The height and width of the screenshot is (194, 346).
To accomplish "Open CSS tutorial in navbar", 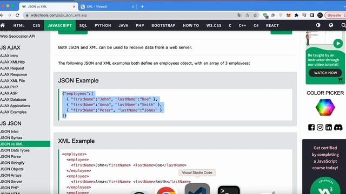I will pyautogui.click(x=36, y=25).
